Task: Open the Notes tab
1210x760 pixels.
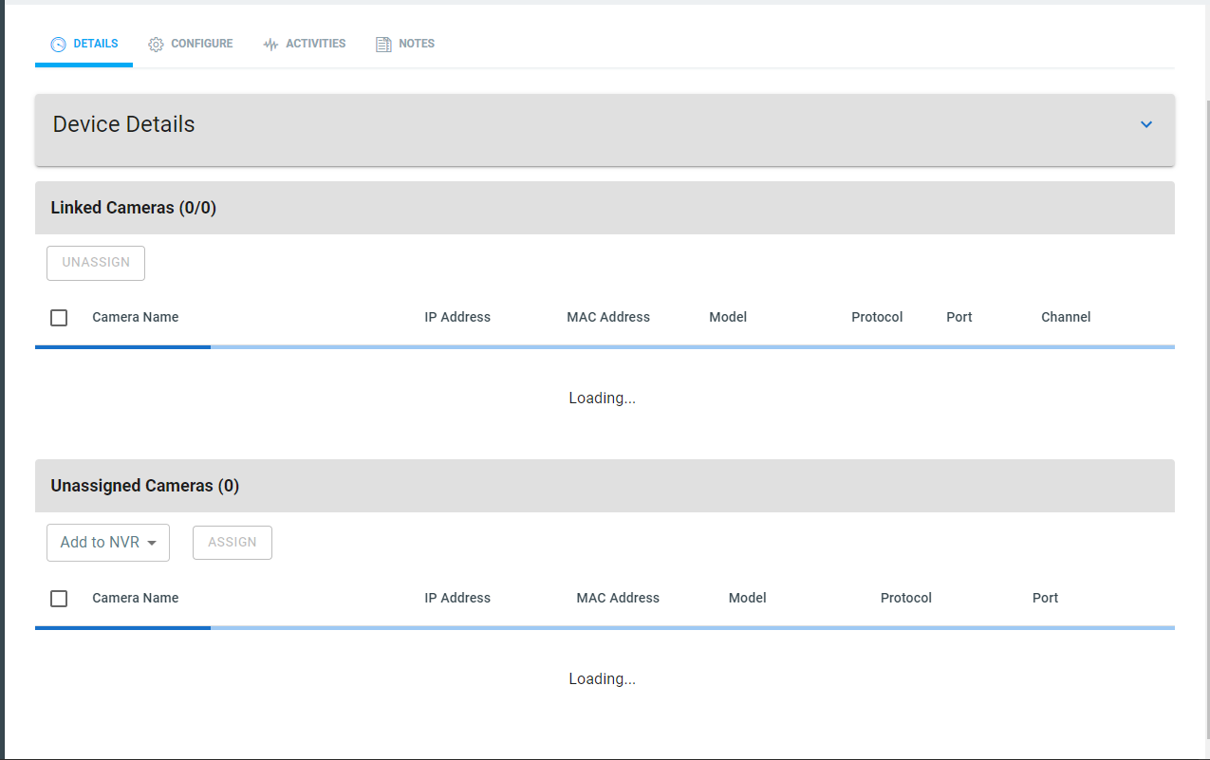Action: 405,45
